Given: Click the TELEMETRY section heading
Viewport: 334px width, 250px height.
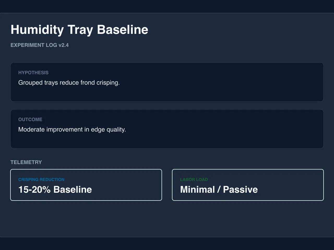Looking at the screenshot, I should click(x=26, y=162).
